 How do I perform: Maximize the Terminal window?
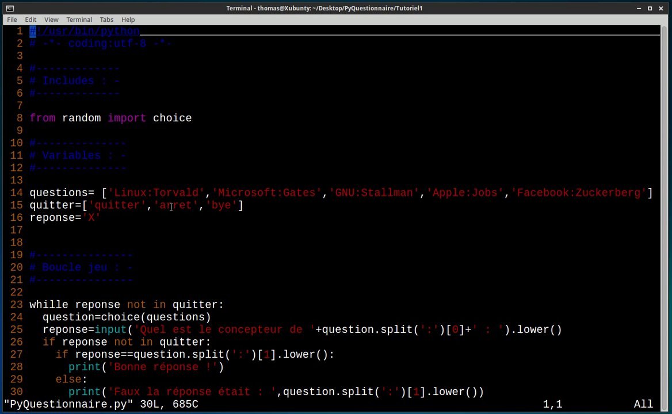click(650, 8)
